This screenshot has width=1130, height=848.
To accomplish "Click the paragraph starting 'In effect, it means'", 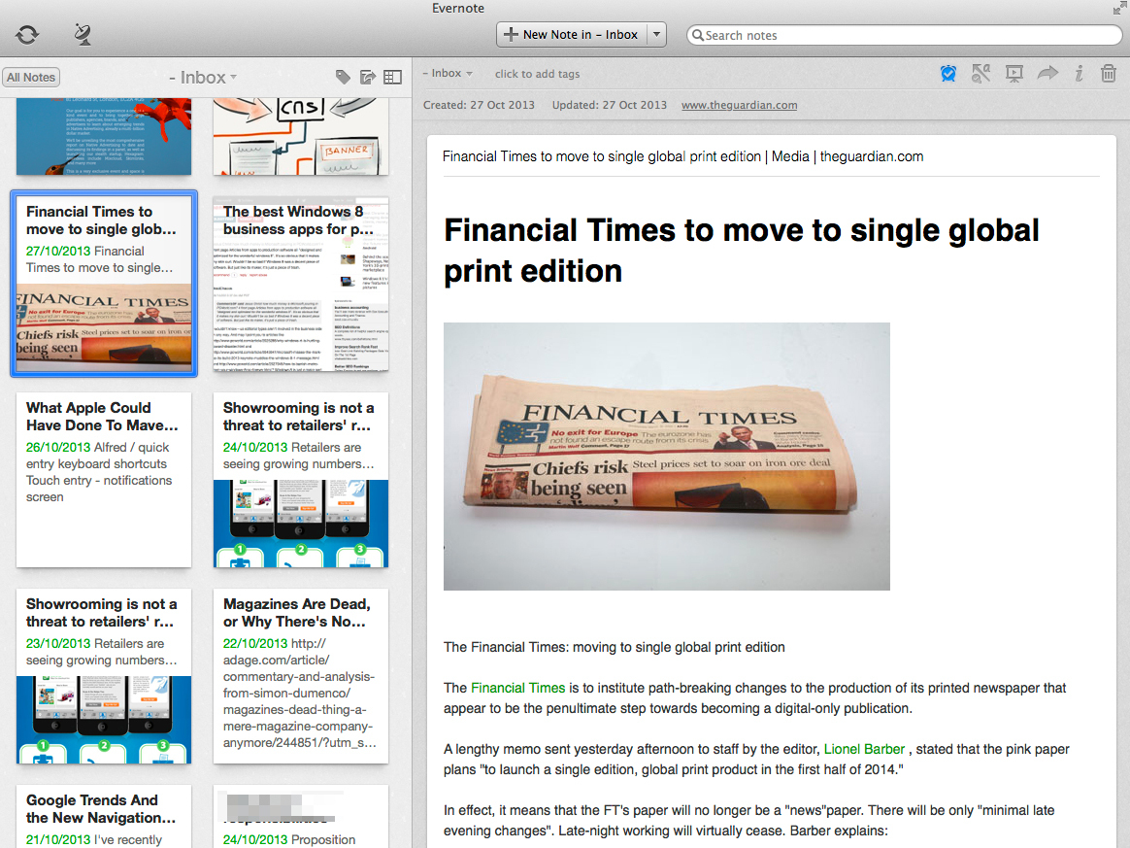I will coord(748,821).
